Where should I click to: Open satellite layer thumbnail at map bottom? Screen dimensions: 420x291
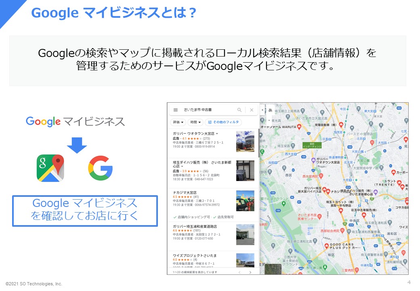[273, 269]
